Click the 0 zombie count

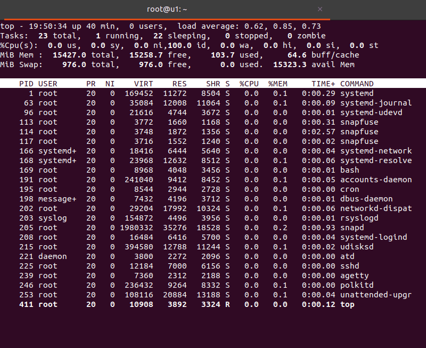290,36
